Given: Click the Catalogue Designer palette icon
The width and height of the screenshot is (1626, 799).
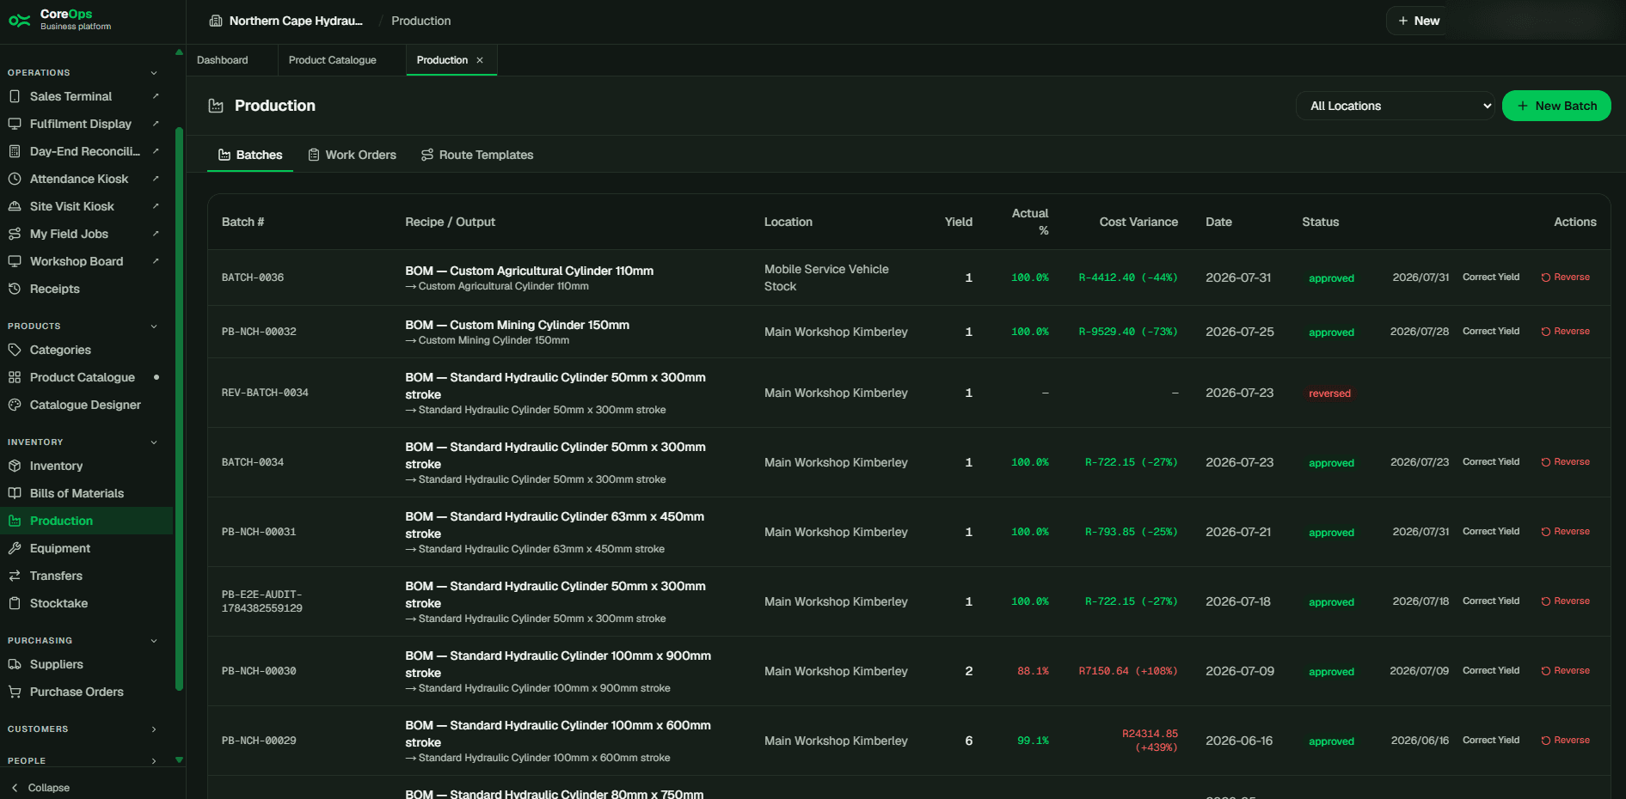Looking at the screenshot, I should tap(15, 405).
